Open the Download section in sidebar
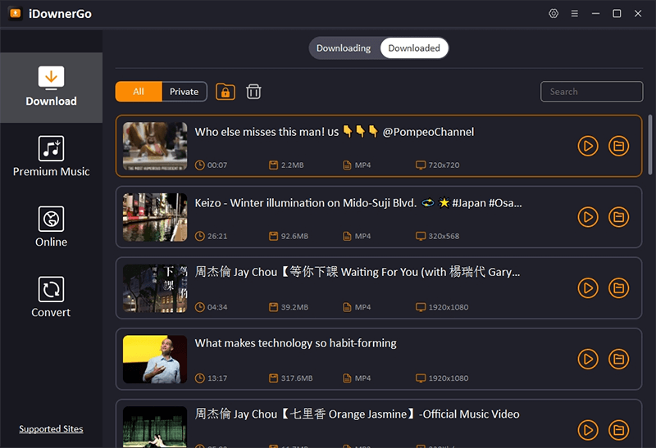Viewport: 656px width, 448px height. (51, 88)
